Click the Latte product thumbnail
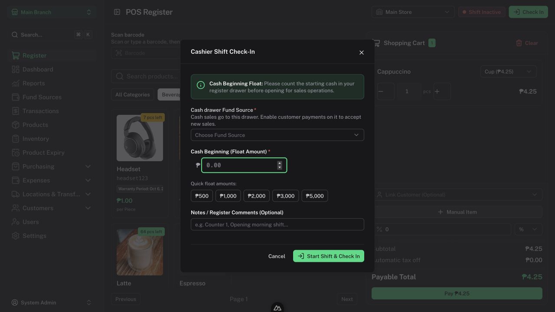555x312 pixels. click(x=140, y=252)
